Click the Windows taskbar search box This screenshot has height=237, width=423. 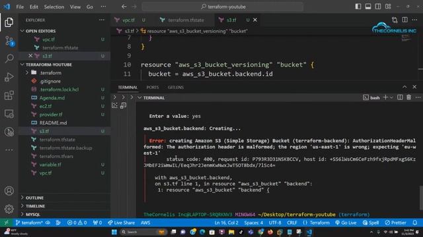tap(143, 232)
